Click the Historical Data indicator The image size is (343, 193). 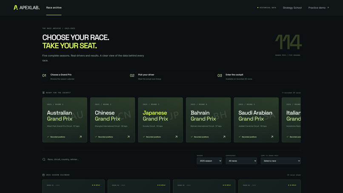[x=267, y=8]
